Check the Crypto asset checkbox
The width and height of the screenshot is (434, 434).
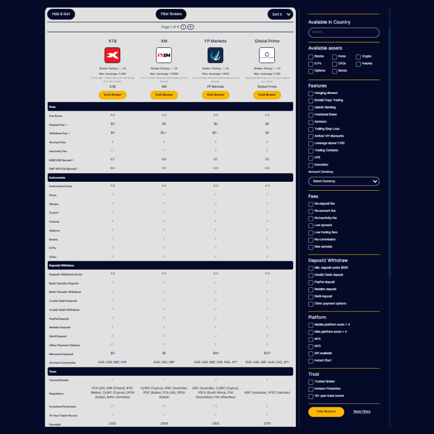(358, 57)
